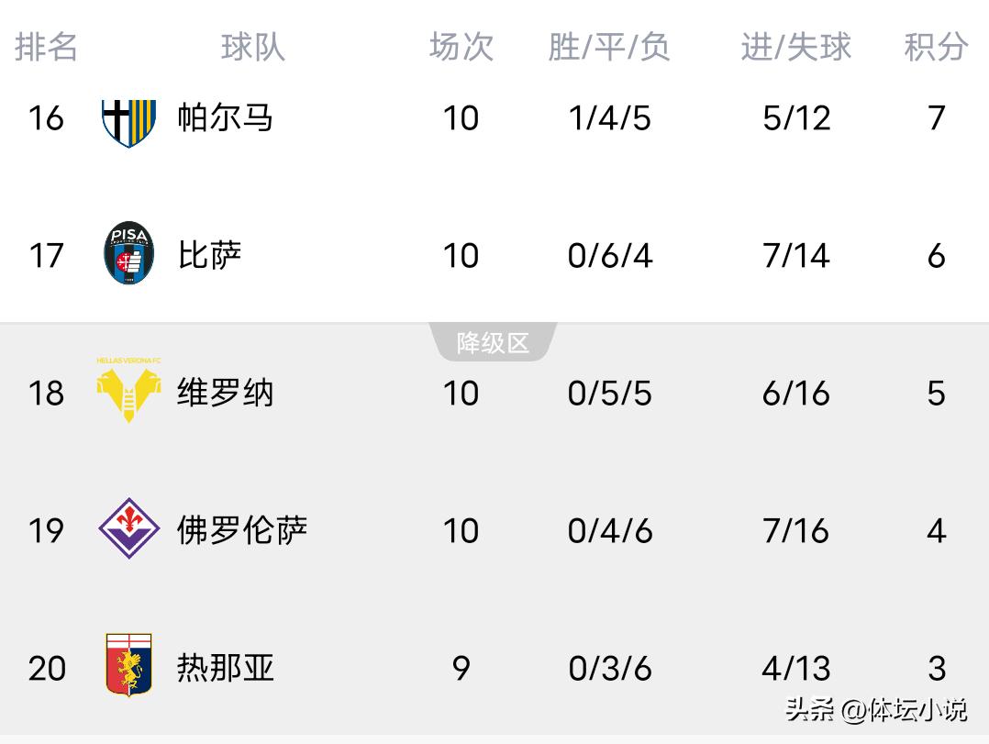Click Genoa's points value 3
The width and height of the screenshot is (989, 744).
point(936,668)
